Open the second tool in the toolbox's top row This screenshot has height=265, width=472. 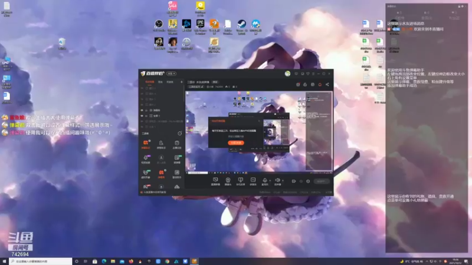pos(161,144)
